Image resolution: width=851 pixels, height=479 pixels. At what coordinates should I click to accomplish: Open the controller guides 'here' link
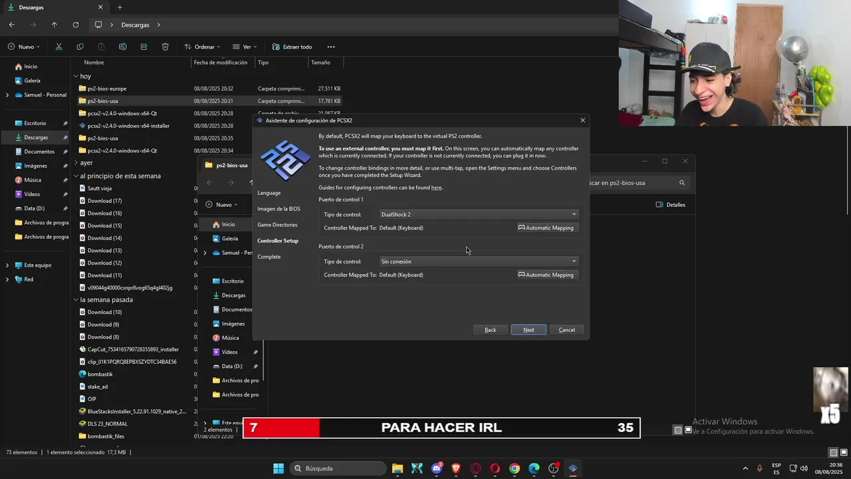[x=436, y=188]
